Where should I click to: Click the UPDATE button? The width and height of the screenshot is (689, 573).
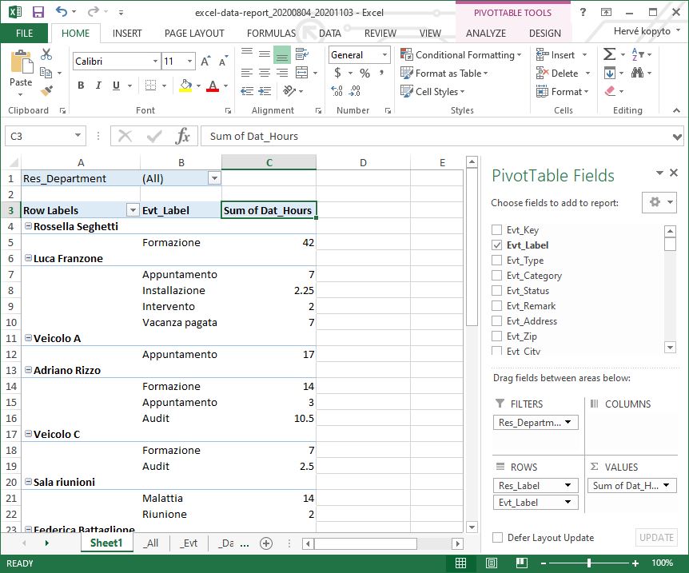(x=655, y=538)
